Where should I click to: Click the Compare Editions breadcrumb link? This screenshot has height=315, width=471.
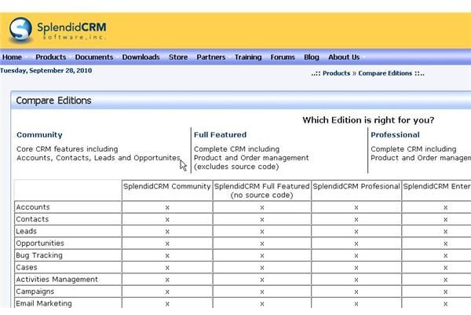(x=385, y=73)
